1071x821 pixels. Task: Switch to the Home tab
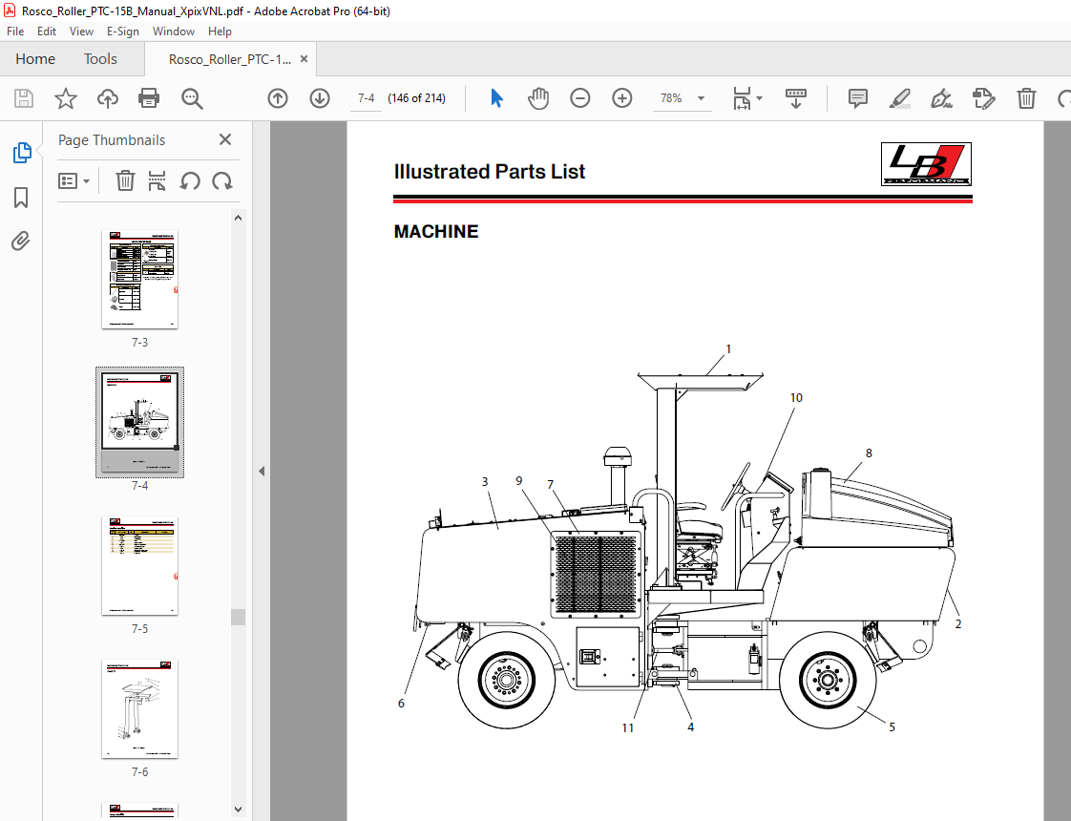click(35, 59)
